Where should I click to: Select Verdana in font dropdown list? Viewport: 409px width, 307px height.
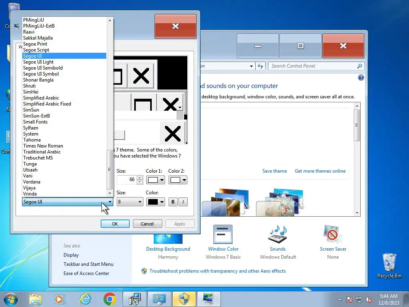(x=64, y=182)
